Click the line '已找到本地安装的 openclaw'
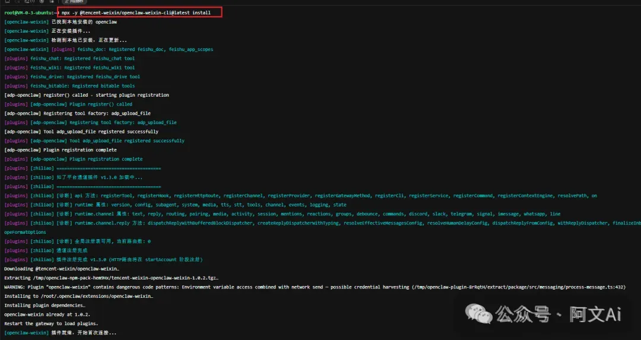 61,22
